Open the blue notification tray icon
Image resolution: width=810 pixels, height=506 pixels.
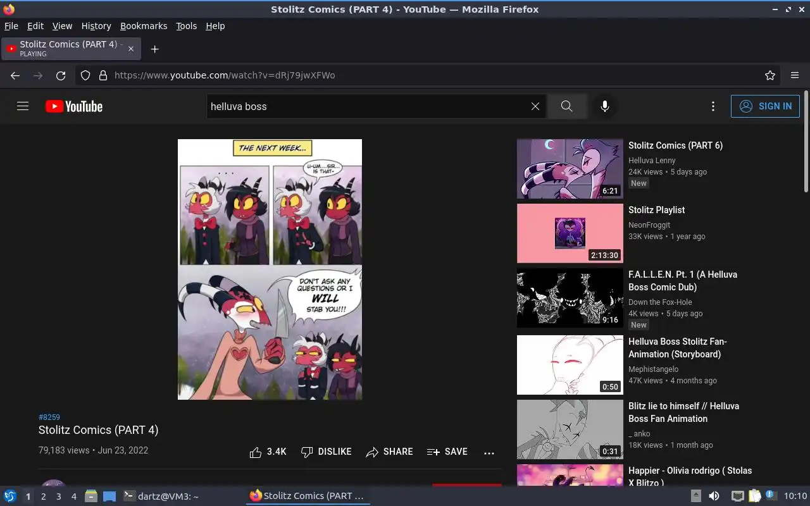click(x=771, y=496)
